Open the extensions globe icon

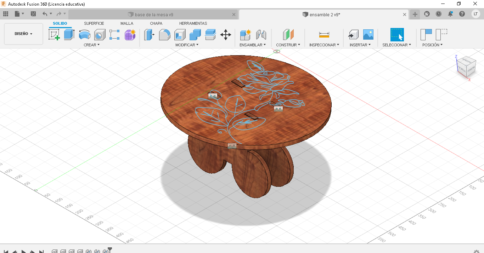coord(427,14)
